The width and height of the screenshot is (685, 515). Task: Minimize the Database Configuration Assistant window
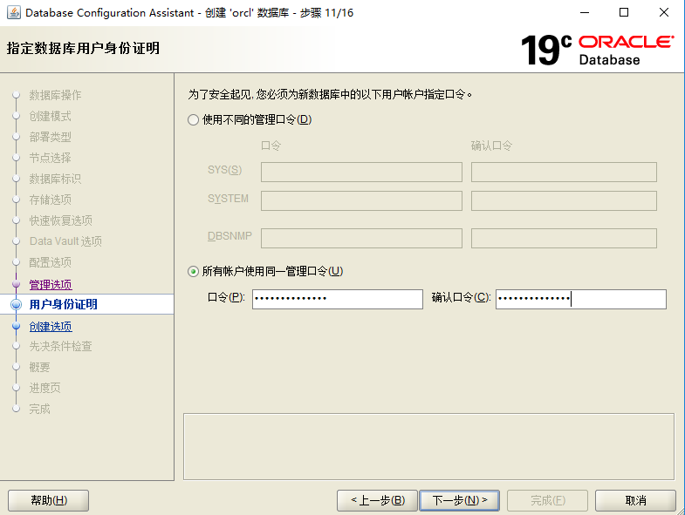pos(585,13)
